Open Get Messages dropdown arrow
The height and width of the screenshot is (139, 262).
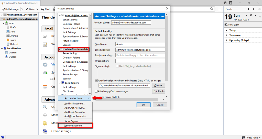[x=22, y=9]
